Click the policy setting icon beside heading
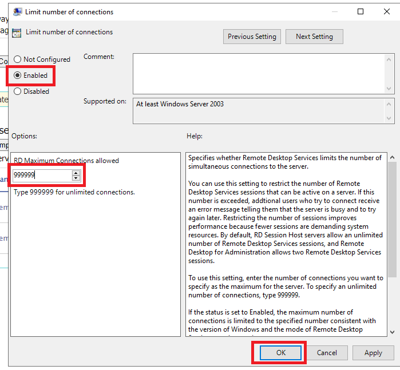The width and height of the screenshot is (400, 370). coord(17,33)
